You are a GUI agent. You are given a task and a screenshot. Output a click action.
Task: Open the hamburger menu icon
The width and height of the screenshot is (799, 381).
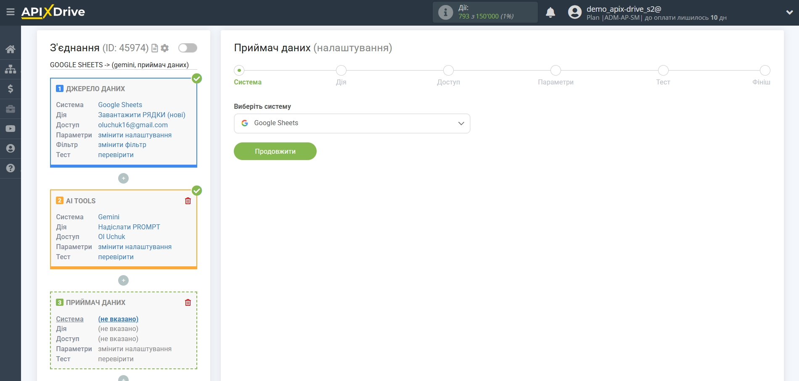coord(11,12)
